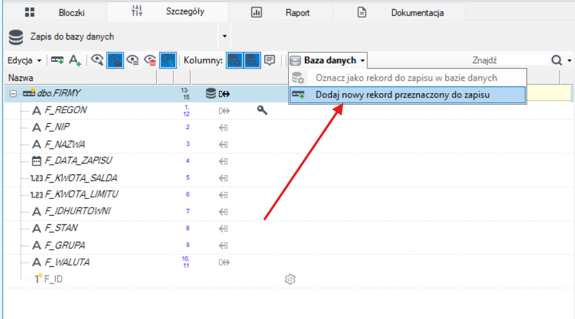Screen dimensions: 575x319
Task: Open the Szczegóły tab
Action: 167,12
